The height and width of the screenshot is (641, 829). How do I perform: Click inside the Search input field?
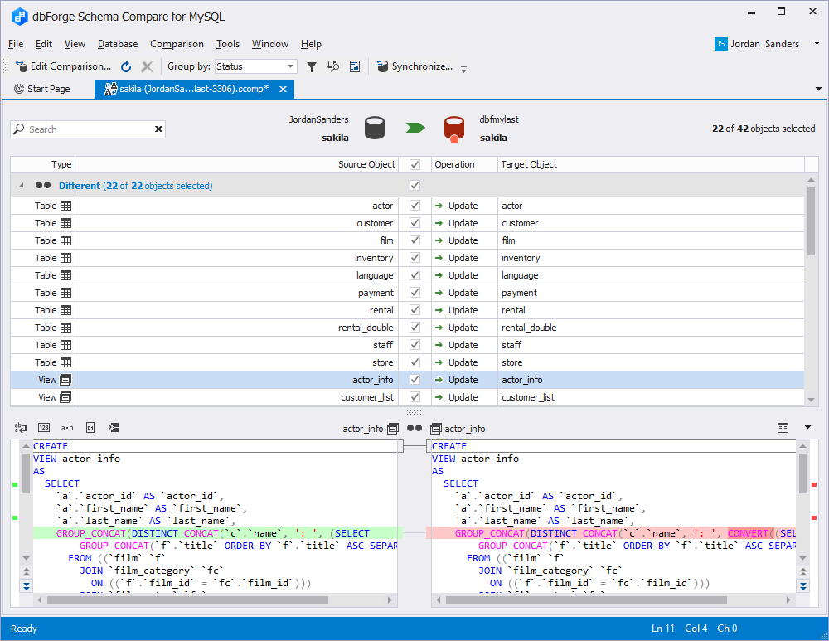(90, 129)
